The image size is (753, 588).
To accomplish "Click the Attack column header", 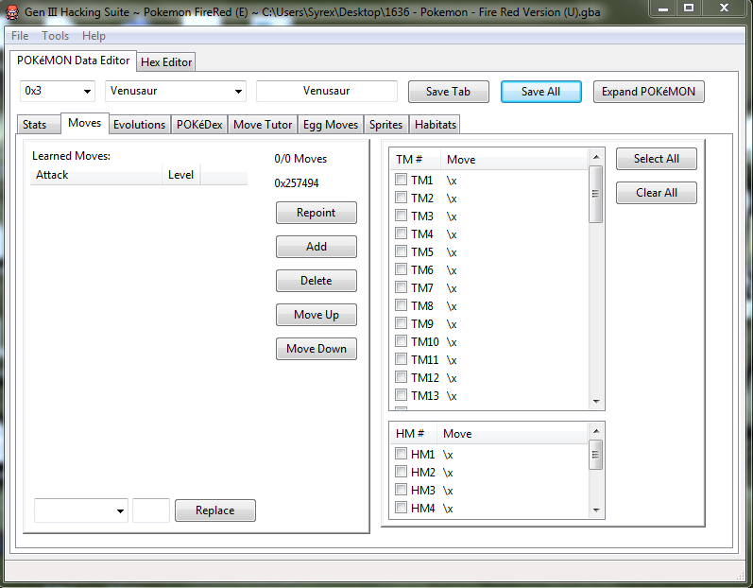I will pyautogui.click(x=96, y=175).
